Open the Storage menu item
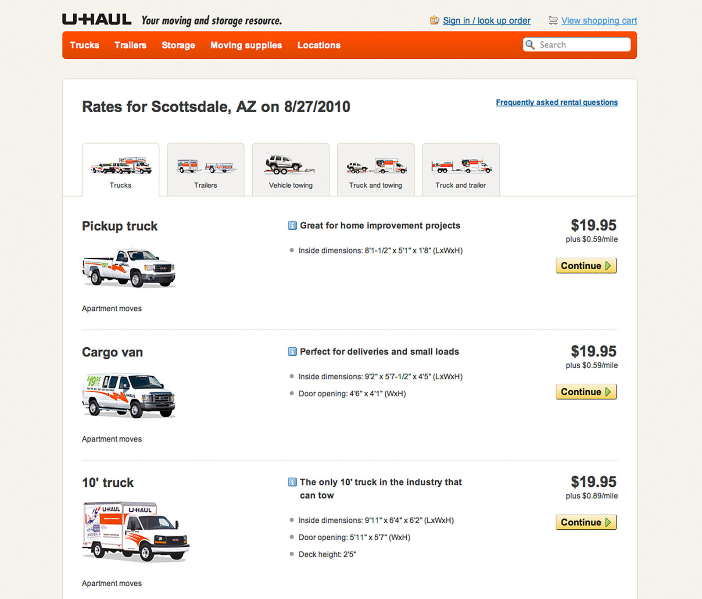The image size is (702, 599). (178, 45)
